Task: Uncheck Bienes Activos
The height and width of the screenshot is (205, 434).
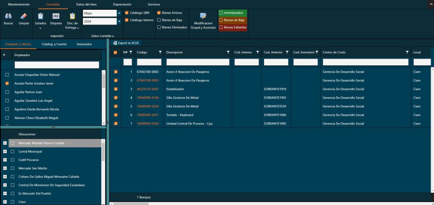Action: 159,13
